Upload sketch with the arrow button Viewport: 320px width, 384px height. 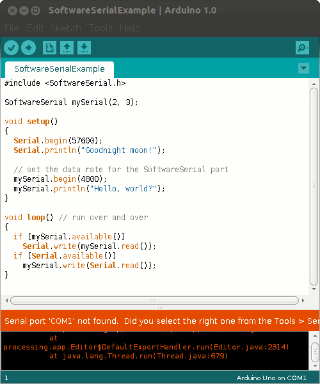pyautogui.click(x=28, y=47)
